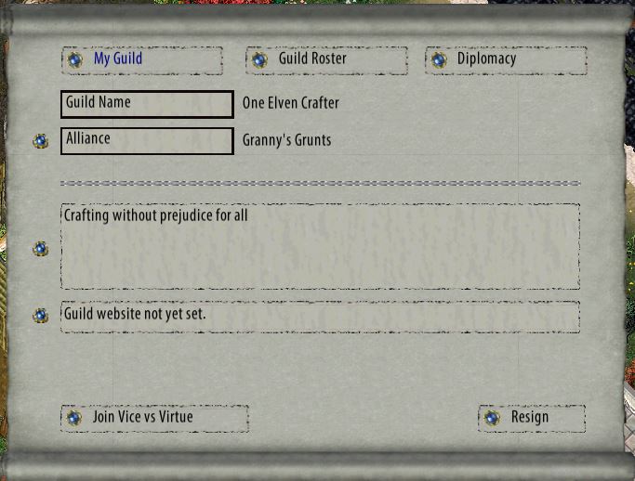Click the Resign button label
The height and width of the screenshot is (481, 635).
530,417
